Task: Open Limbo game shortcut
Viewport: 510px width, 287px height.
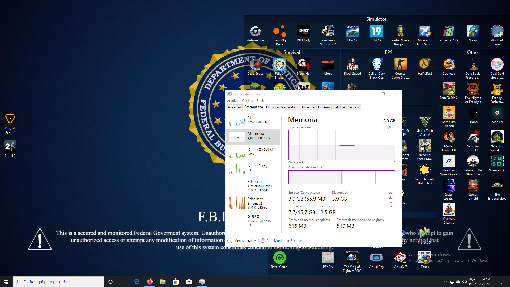Action: (x=473, y=115)
